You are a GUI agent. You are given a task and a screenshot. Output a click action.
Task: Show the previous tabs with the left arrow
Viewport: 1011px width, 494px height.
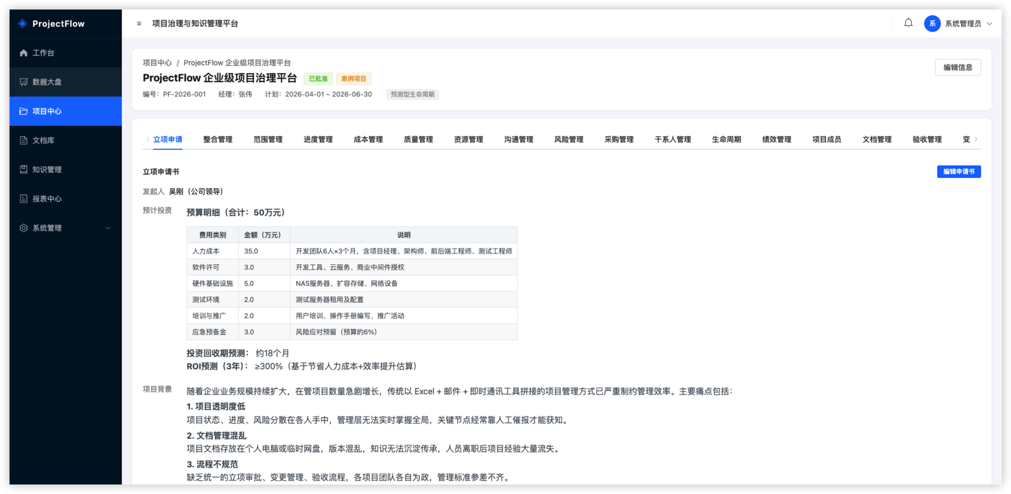pos(147,139)
